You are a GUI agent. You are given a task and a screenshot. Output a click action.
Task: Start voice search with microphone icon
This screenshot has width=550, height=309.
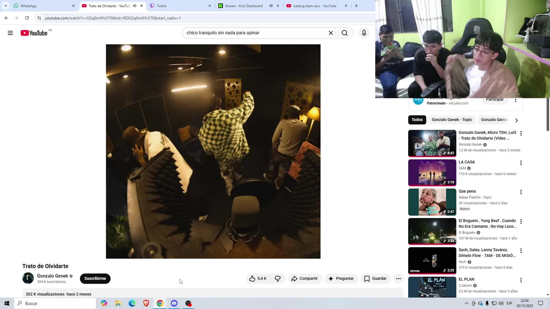364,33
